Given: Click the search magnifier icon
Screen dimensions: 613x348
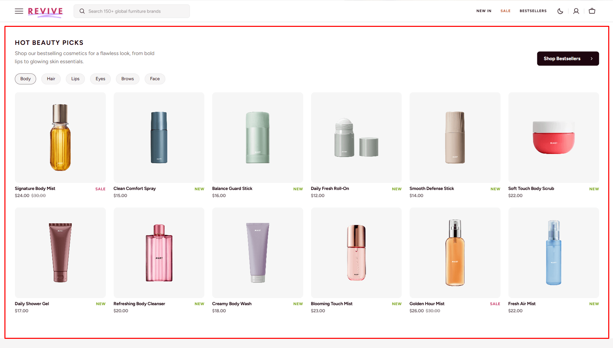Looking at the screenshot, I should click(x=82, y=11).
